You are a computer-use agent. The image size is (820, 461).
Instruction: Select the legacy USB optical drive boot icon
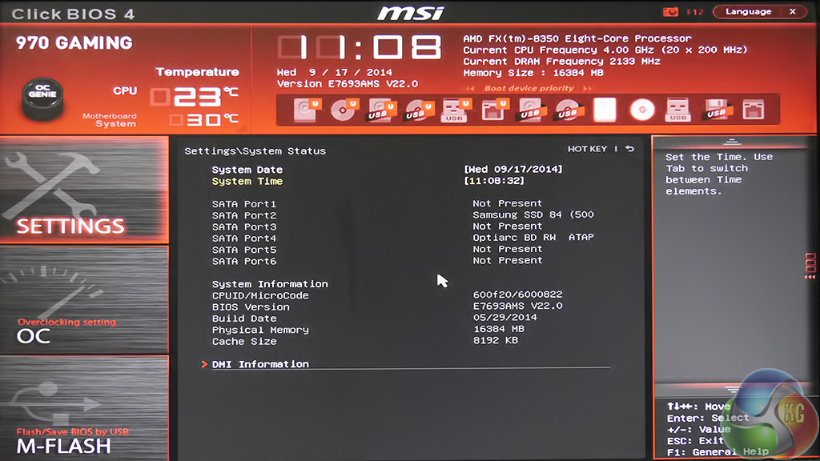pos(568,110)
